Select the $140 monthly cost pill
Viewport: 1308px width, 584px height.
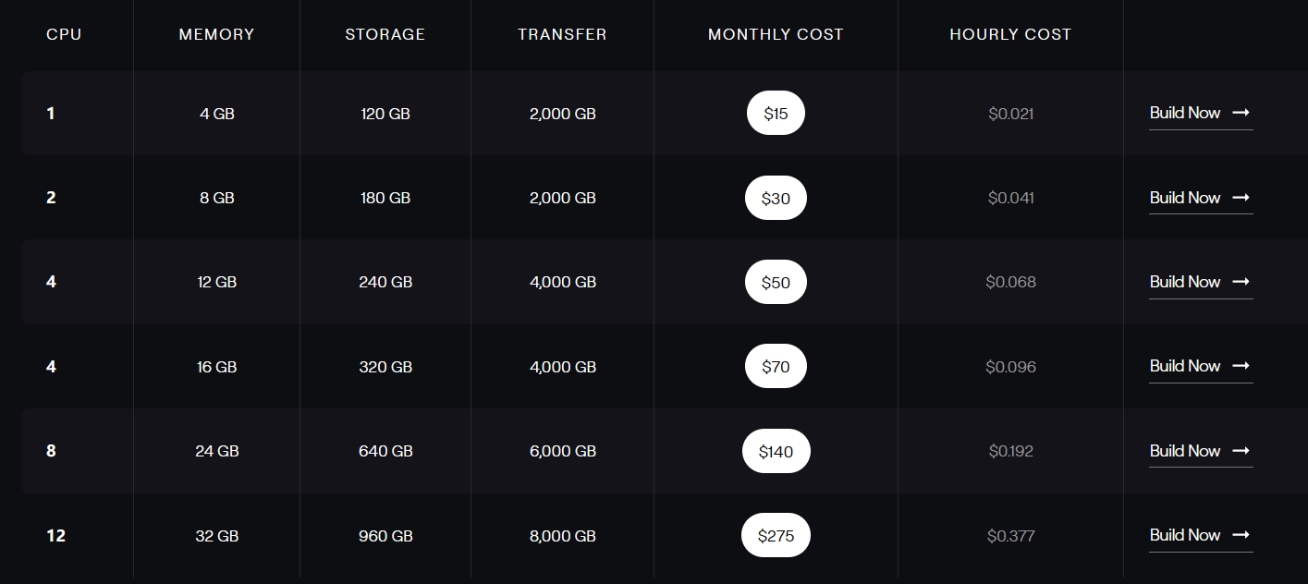click(776, 451)
